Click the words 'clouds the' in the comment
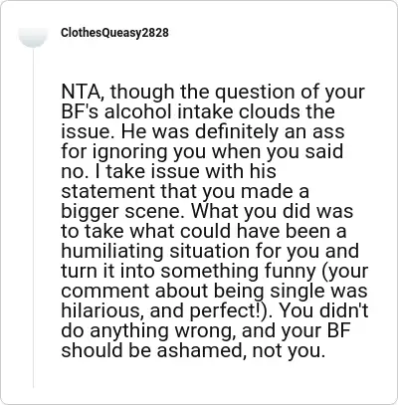 [287, 111]
